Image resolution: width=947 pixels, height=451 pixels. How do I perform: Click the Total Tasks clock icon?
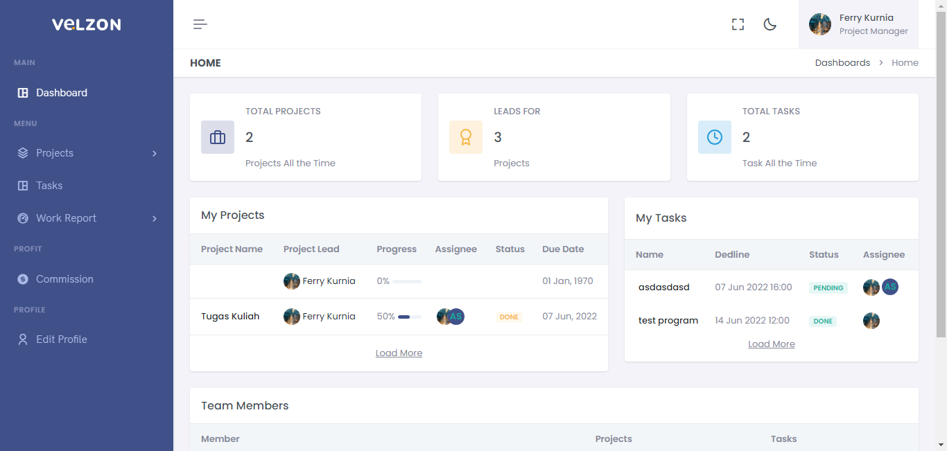pos(714,137)
